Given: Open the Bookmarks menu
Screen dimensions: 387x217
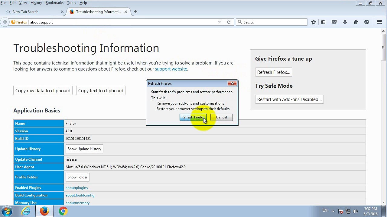Looking at the screenshot, I should (x=54, y=3).
